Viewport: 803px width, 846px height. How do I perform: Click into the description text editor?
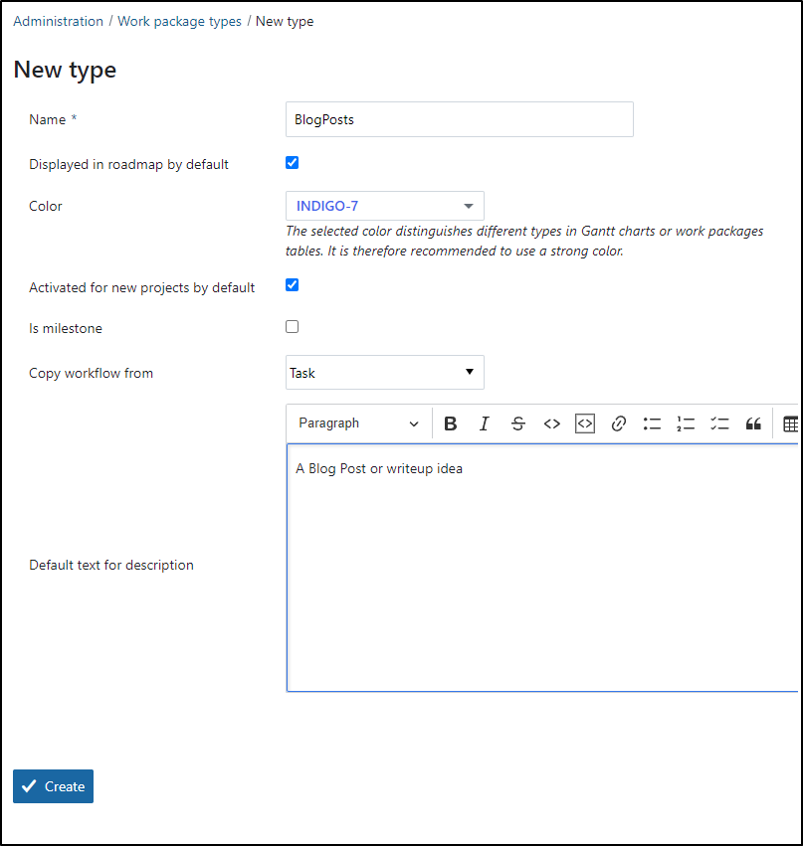(542, 568)
